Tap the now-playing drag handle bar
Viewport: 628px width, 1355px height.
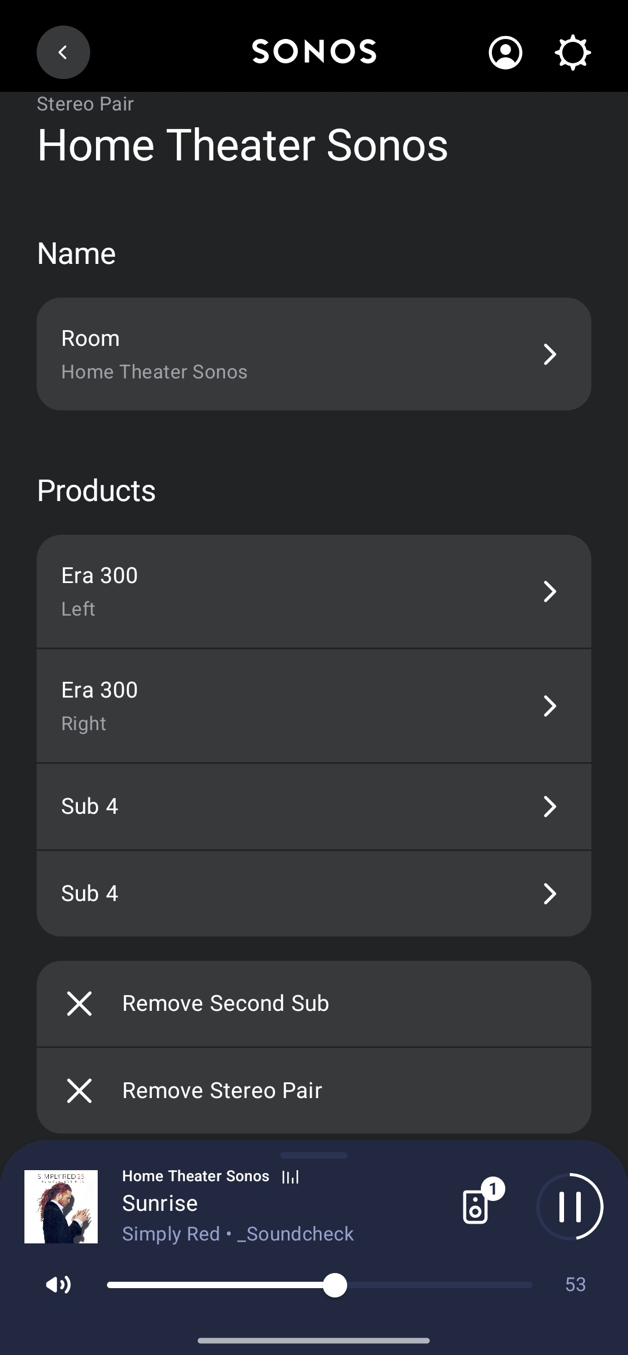coord(314,1155)
